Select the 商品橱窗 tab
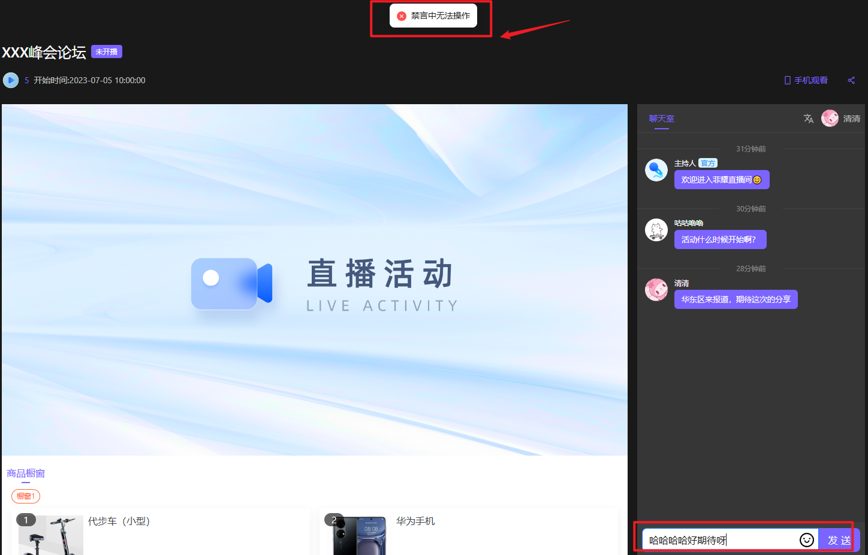This screenshot has width=868, height=555. tap(26, 474)
